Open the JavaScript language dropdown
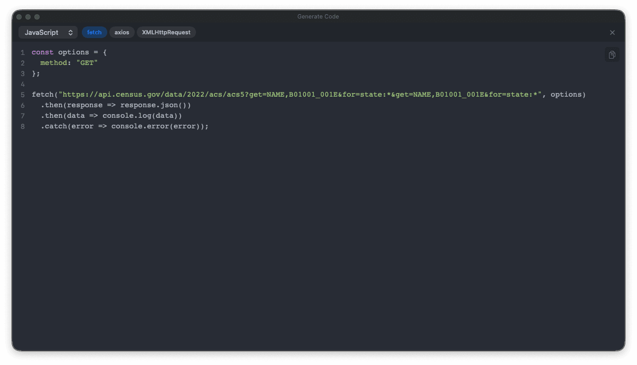Image resolution: width=637 pixels, height=365 pixels. click(48, 32)
